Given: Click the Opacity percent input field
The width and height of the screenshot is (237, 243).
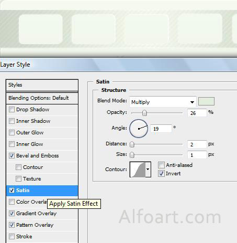Looking at the screenshot, I should pyautogui.click(x=197, y=113).
